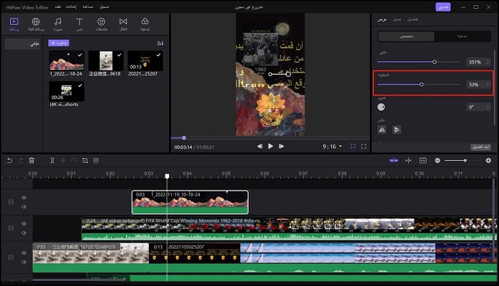Toggle checkmark on 00:13 media thumbnail

(158, 55)
